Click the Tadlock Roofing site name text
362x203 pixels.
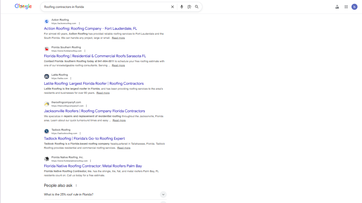tap(61, 130)
